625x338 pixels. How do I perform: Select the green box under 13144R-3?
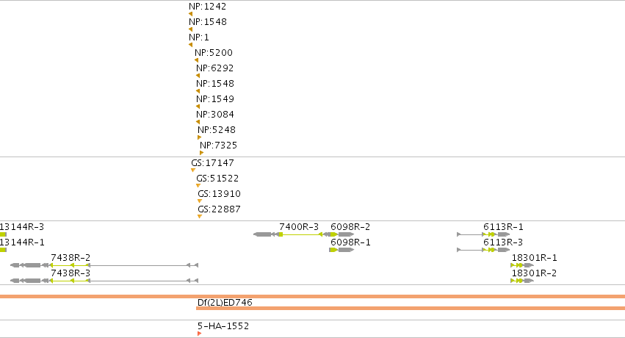(3, 234)
